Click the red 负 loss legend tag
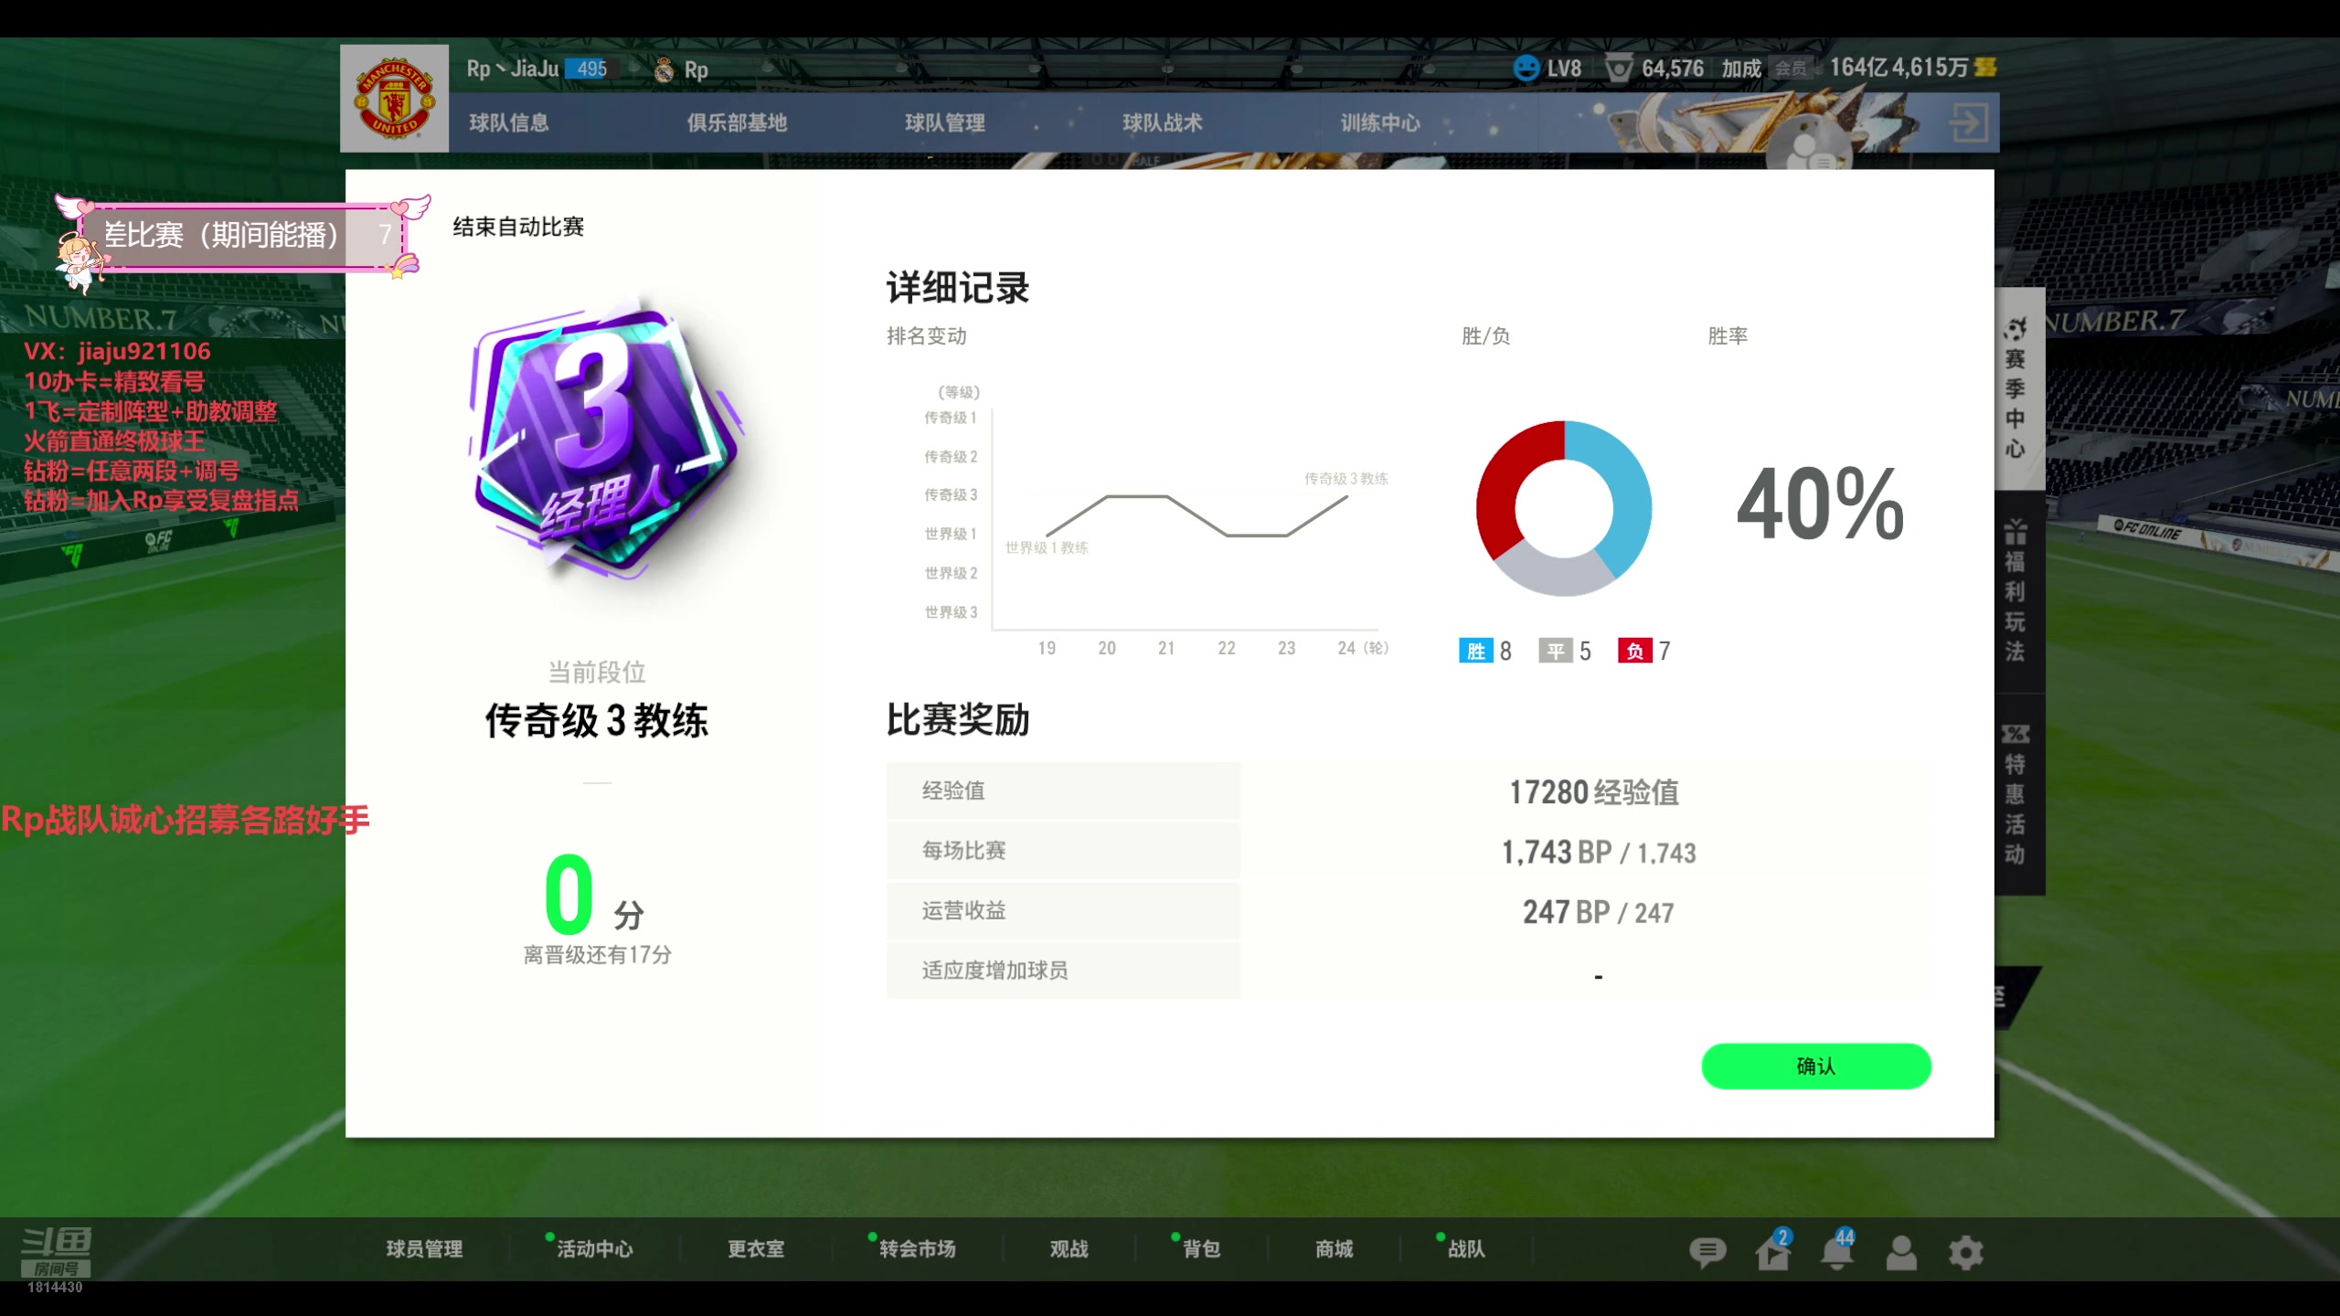 click(x=1634, y=651)
